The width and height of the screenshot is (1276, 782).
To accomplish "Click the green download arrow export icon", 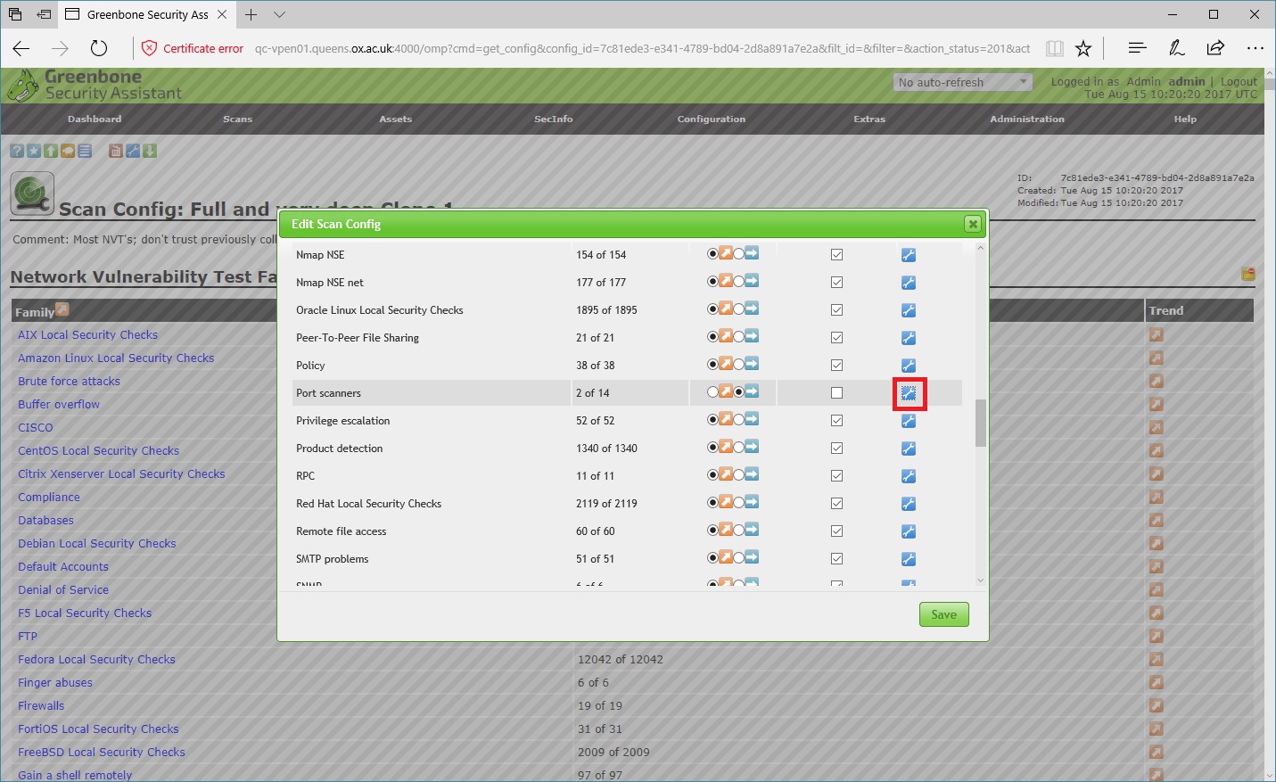I will 150,151.
